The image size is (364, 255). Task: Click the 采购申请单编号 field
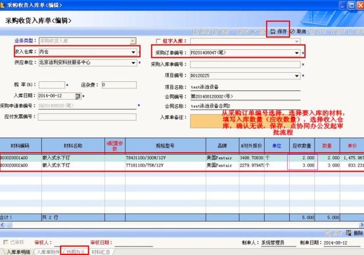pyautogui.click(x=87, y=106)
